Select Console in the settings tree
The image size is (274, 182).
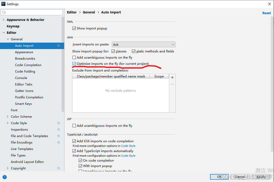21,78
